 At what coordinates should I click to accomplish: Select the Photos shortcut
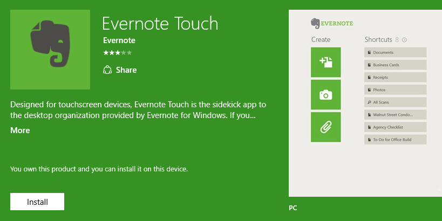[395, 90]
